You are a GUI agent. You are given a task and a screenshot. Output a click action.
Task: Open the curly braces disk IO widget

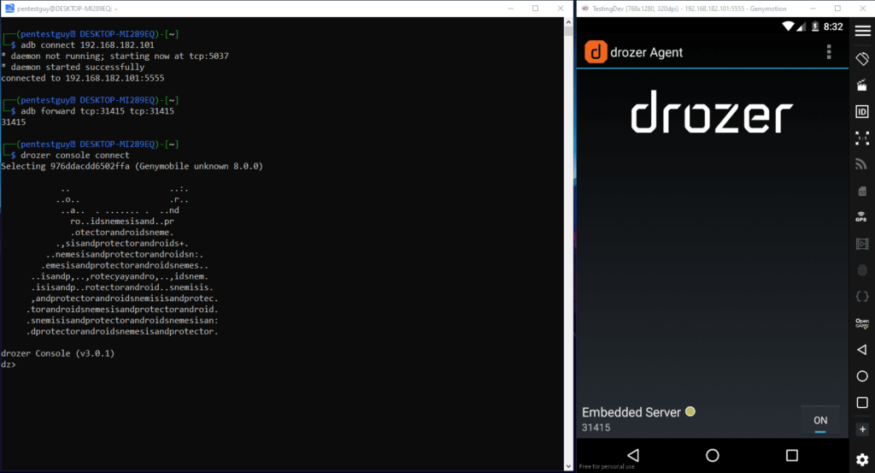tap(862, 297)
